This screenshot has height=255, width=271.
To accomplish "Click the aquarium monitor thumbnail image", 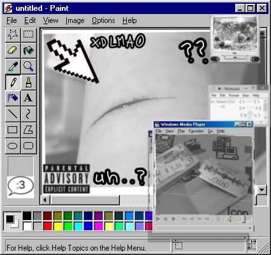I will (235, 40).
